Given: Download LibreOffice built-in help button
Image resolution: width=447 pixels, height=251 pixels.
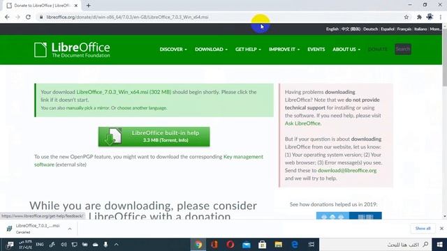Looking at the screenshot, I should [x=154, y=137].
